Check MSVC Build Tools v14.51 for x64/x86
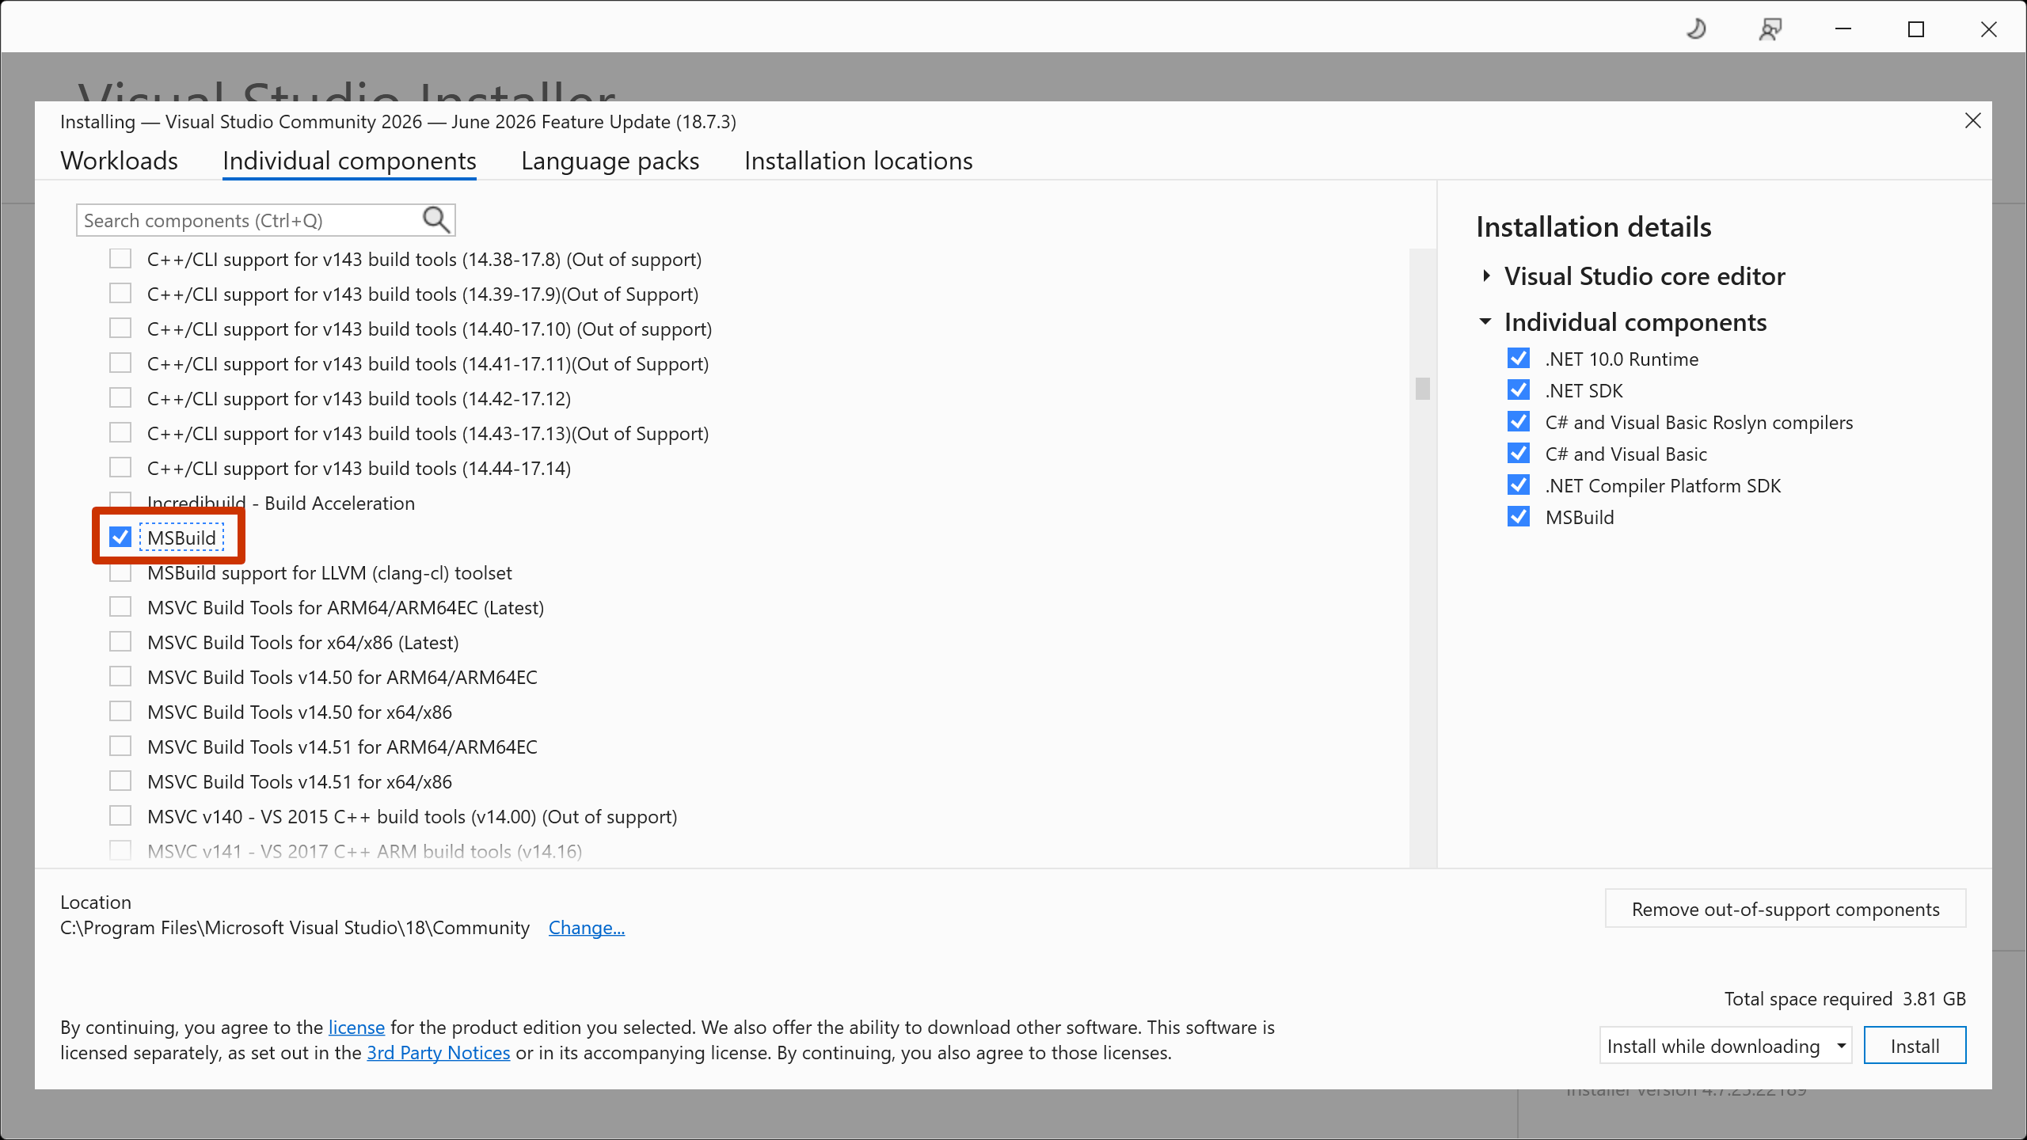This screenshot has width=2027, height=1140. pyautogui.click(x=120, y=781)
